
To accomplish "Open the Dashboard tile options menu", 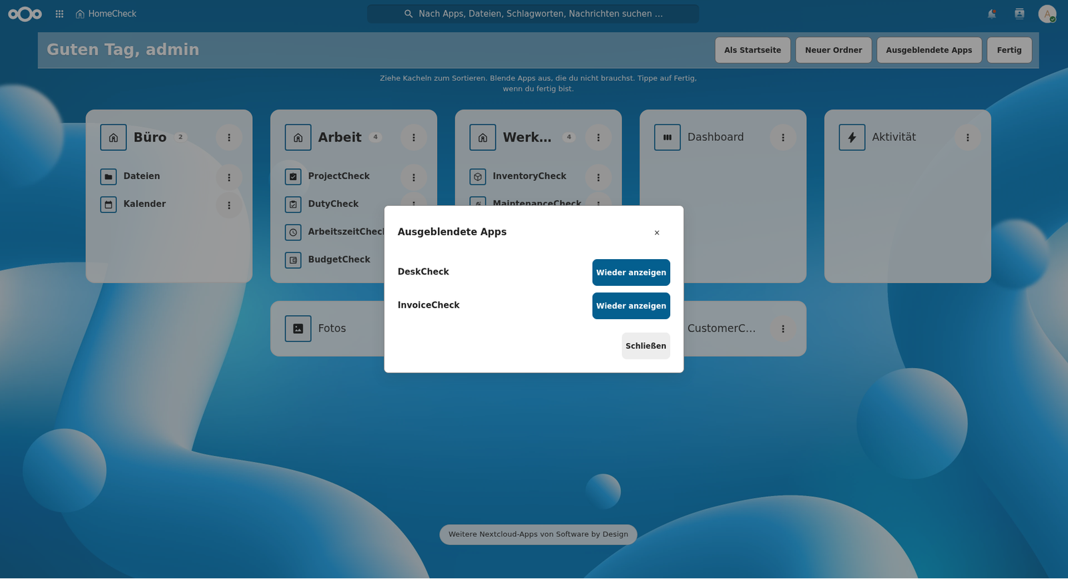I will coord(783,138).
